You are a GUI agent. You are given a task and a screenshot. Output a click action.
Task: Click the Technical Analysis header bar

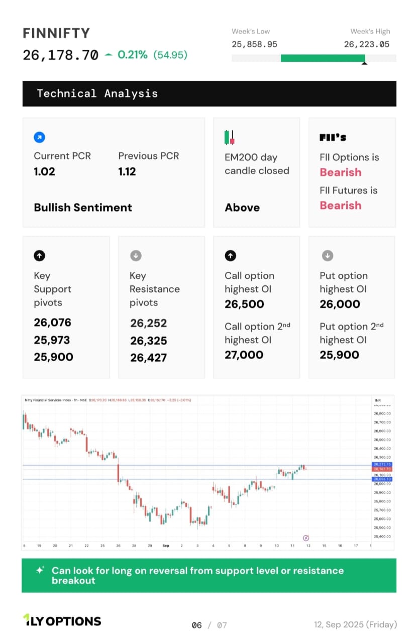209,93
